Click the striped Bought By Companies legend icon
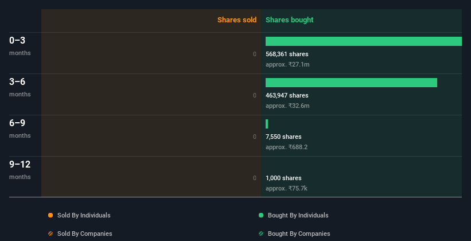Image resolution: width=471 pixels, height=241 pixels. click(x=261, y=234)
